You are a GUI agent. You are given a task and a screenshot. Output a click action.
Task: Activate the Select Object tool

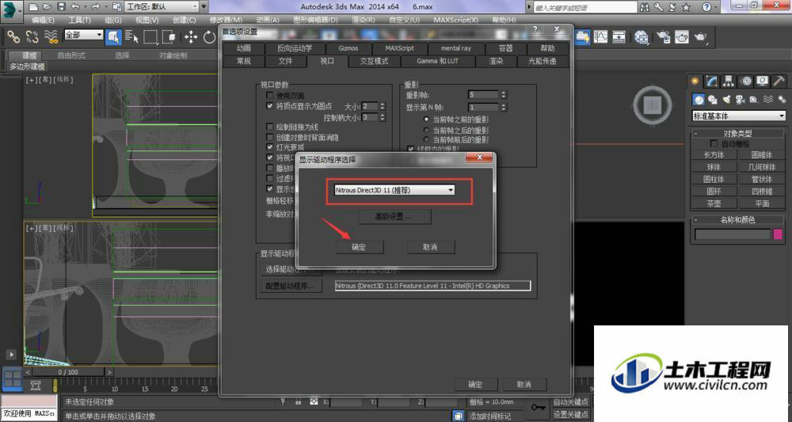tap(113, 37)
